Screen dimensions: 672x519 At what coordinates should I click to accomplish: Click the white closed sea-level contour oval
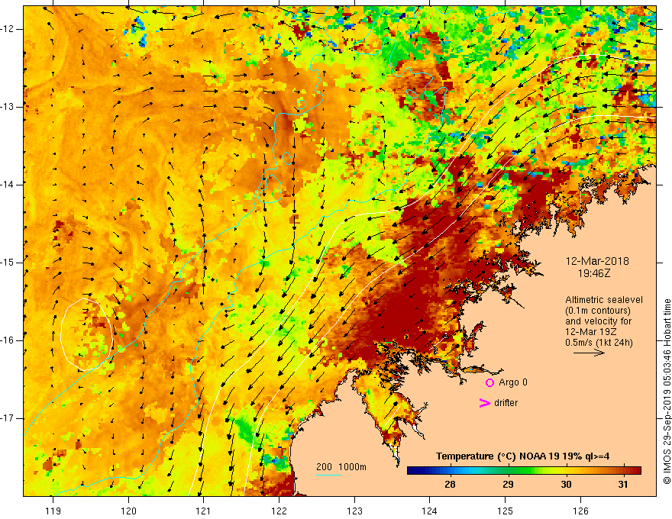tap(86, 334)
